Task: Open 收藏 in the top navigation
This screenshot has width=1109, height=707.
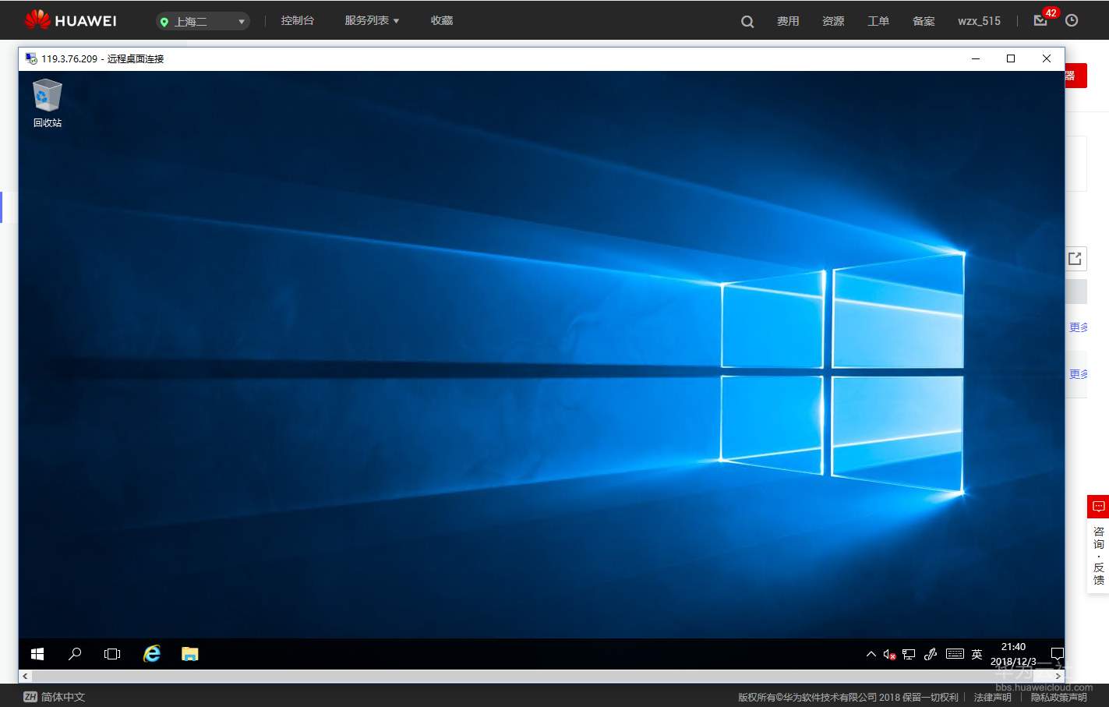Action: point(442,21)
